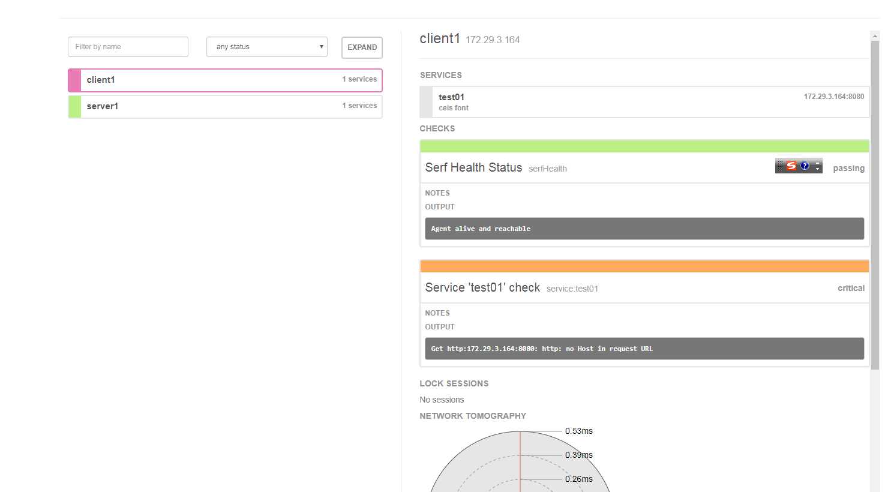Screen dimensions: 891x492
Task: Click the Agent alive and reachable output
Action: coord(644,229)
